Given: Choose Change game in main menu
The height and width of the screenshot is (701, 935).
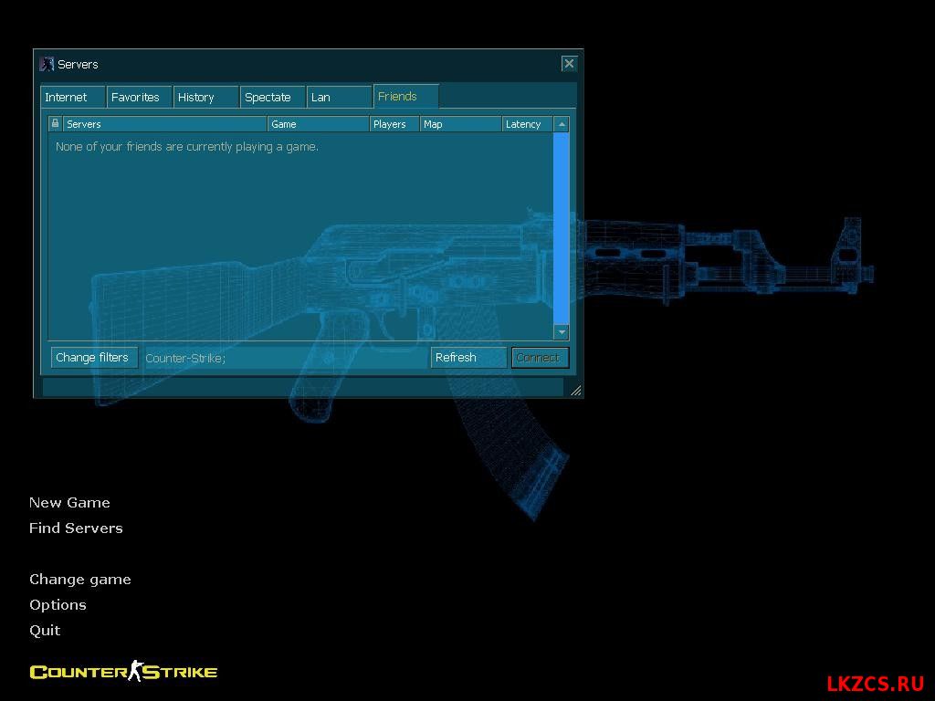Looking at the screenshot, I should [80, 580].
